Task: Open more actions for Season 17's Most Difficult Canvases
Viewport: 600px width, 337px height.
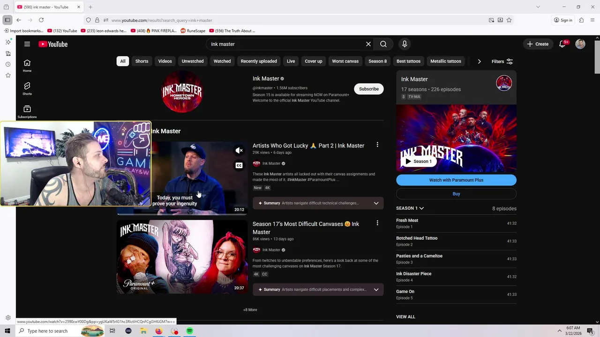Action: pos(377,223)
